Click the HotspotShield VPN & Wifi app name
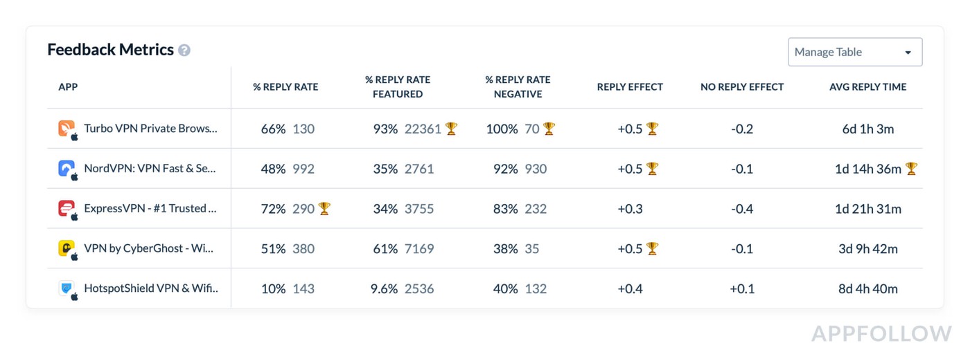This screenshot has width=970, height=359. point(150,289)
